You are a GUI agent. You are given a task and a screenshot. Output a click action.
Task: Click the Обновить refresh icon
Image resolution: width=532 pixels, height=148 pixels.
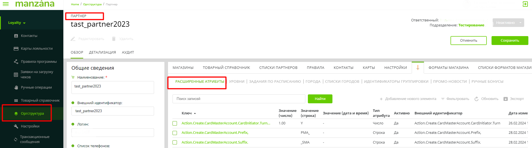pos(476,99)
